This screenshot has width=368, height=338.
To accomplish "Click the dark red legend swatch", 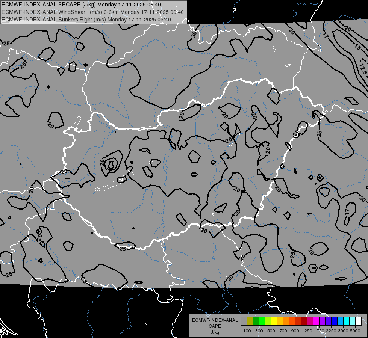I will 304,321.
